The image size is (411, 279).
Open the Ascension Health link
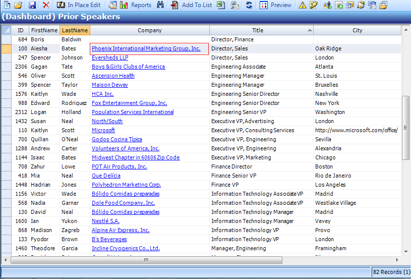(113, 76)
